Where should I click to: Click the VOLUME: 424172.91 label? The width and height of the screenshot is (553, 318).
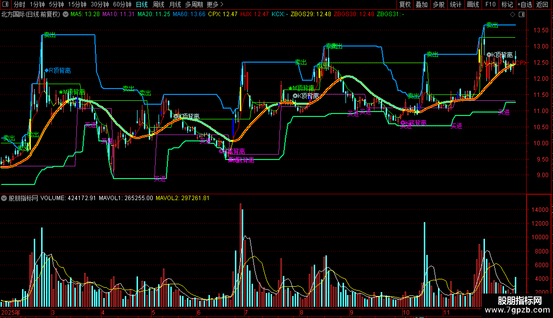tap(68, 198)
